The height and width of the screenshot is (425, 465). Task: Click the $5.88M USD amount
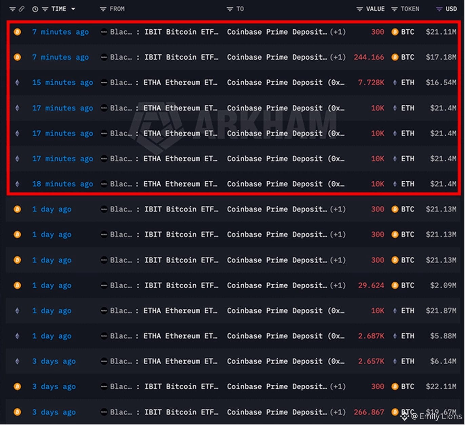[x=443, y=336]
